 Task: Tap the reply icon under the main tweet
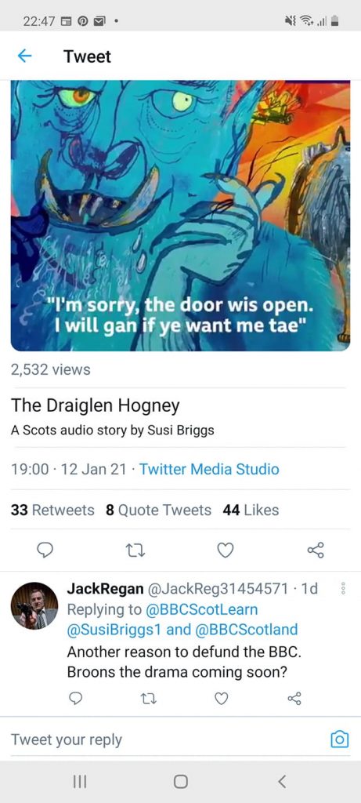[45, 550]
